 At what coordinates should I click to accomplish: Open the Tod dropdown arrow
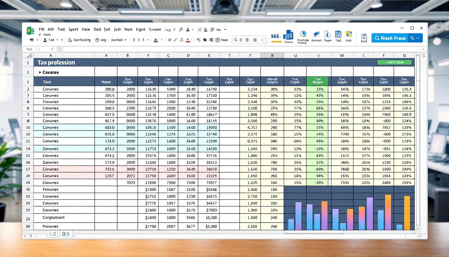[x=57, y=40]
